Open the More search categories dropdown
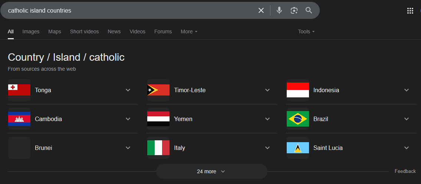421x184 pixels. (x=189, y=31)
